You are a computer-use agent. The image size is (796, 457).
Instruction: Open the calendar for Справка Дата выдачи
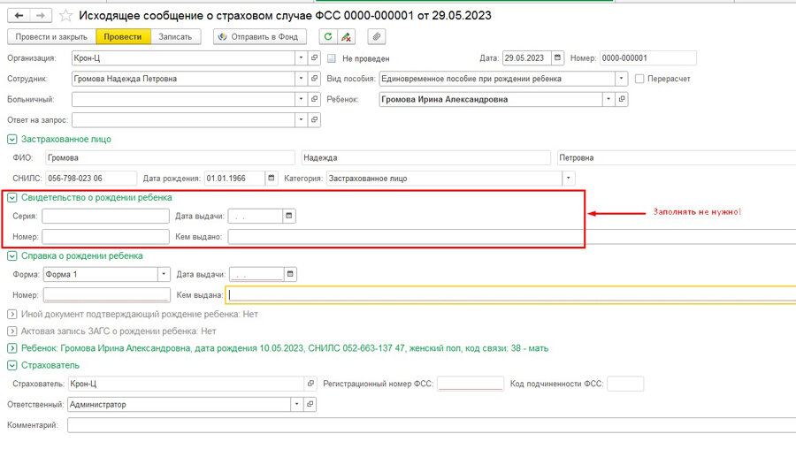coord(290,274)
